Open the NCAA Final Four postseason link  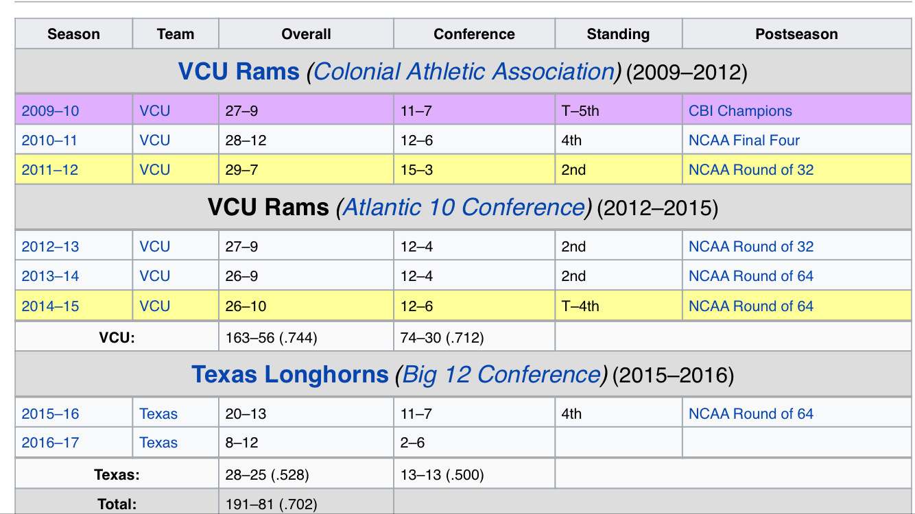[744, 140]
